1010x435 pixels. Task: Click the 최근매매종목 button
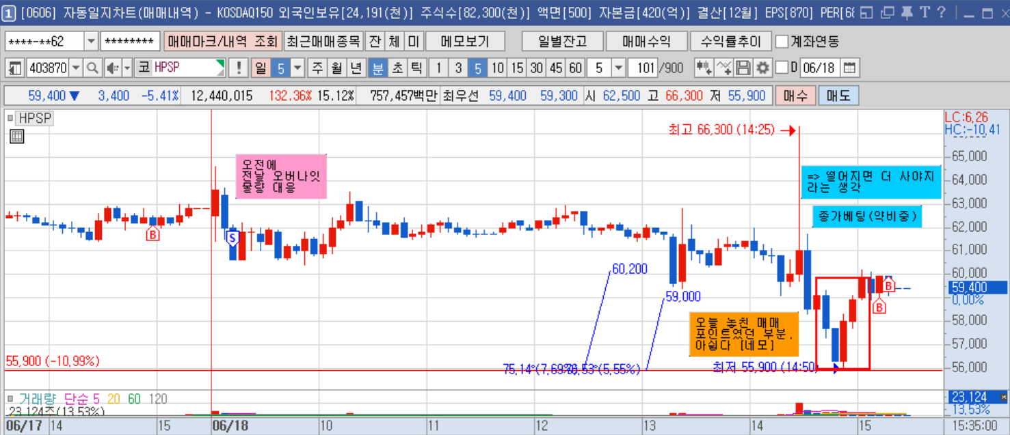[x=323, y=42]
